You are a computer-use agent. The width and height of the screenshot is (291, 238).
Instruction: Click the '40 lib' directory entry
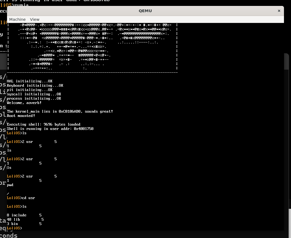(14, 219)
